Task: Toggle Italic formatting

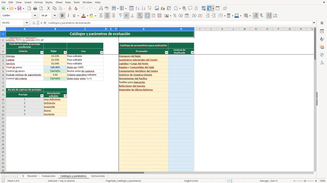Action: pyautogui.click(x=68, y=16)
